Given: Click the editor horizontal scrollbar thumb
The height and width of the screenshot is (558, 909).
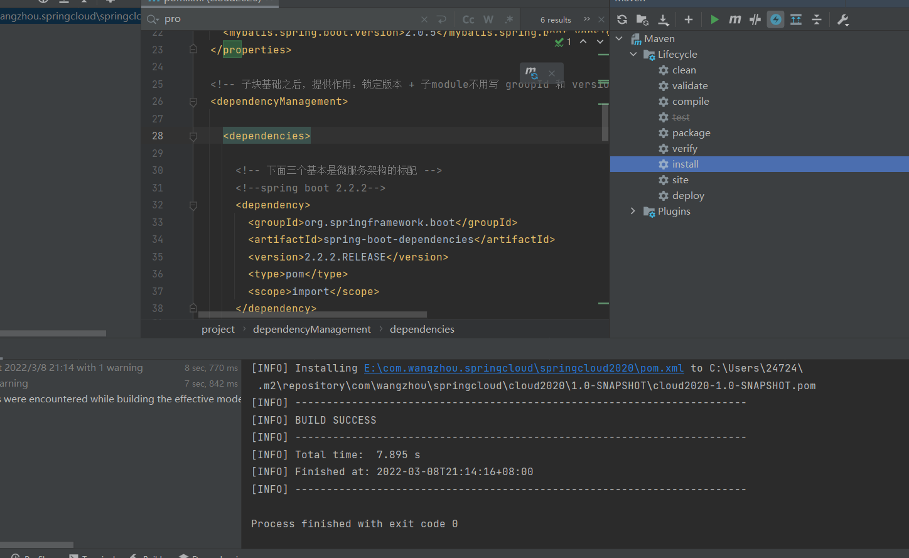Looking at the screenshot, I should 313,314.
